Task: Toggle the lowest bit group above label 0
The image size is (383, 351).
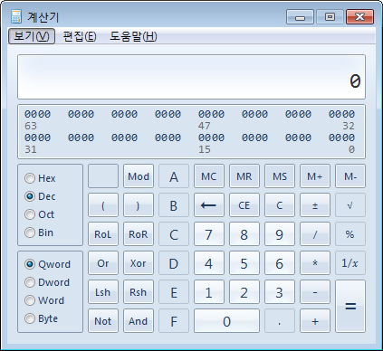Action: point(341,138)
